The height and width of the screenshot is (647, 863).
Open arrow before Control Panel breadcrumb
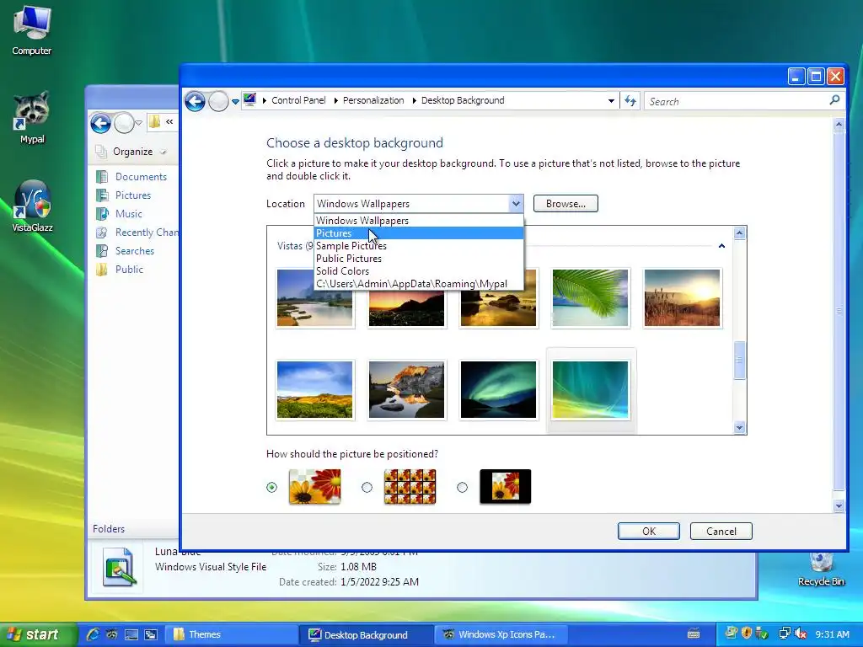coord(265,101)
